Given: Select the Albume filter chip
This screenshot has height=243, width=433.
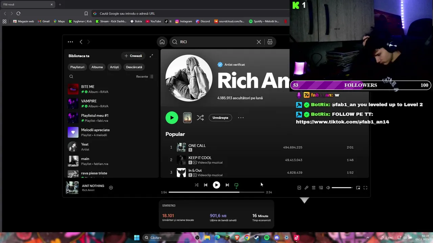Looking at the screenshot, I should pos(97,67).
